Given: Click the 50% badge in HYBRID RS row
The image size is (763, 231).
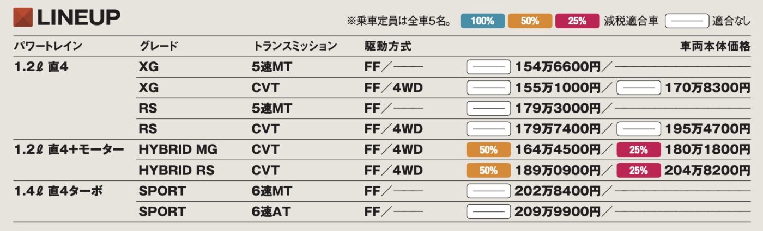Looking at the screenshot, I should coord(488,171).
